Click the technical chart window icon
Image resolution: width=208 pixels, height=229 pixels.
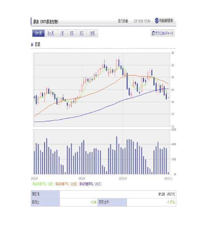point(153,33)
